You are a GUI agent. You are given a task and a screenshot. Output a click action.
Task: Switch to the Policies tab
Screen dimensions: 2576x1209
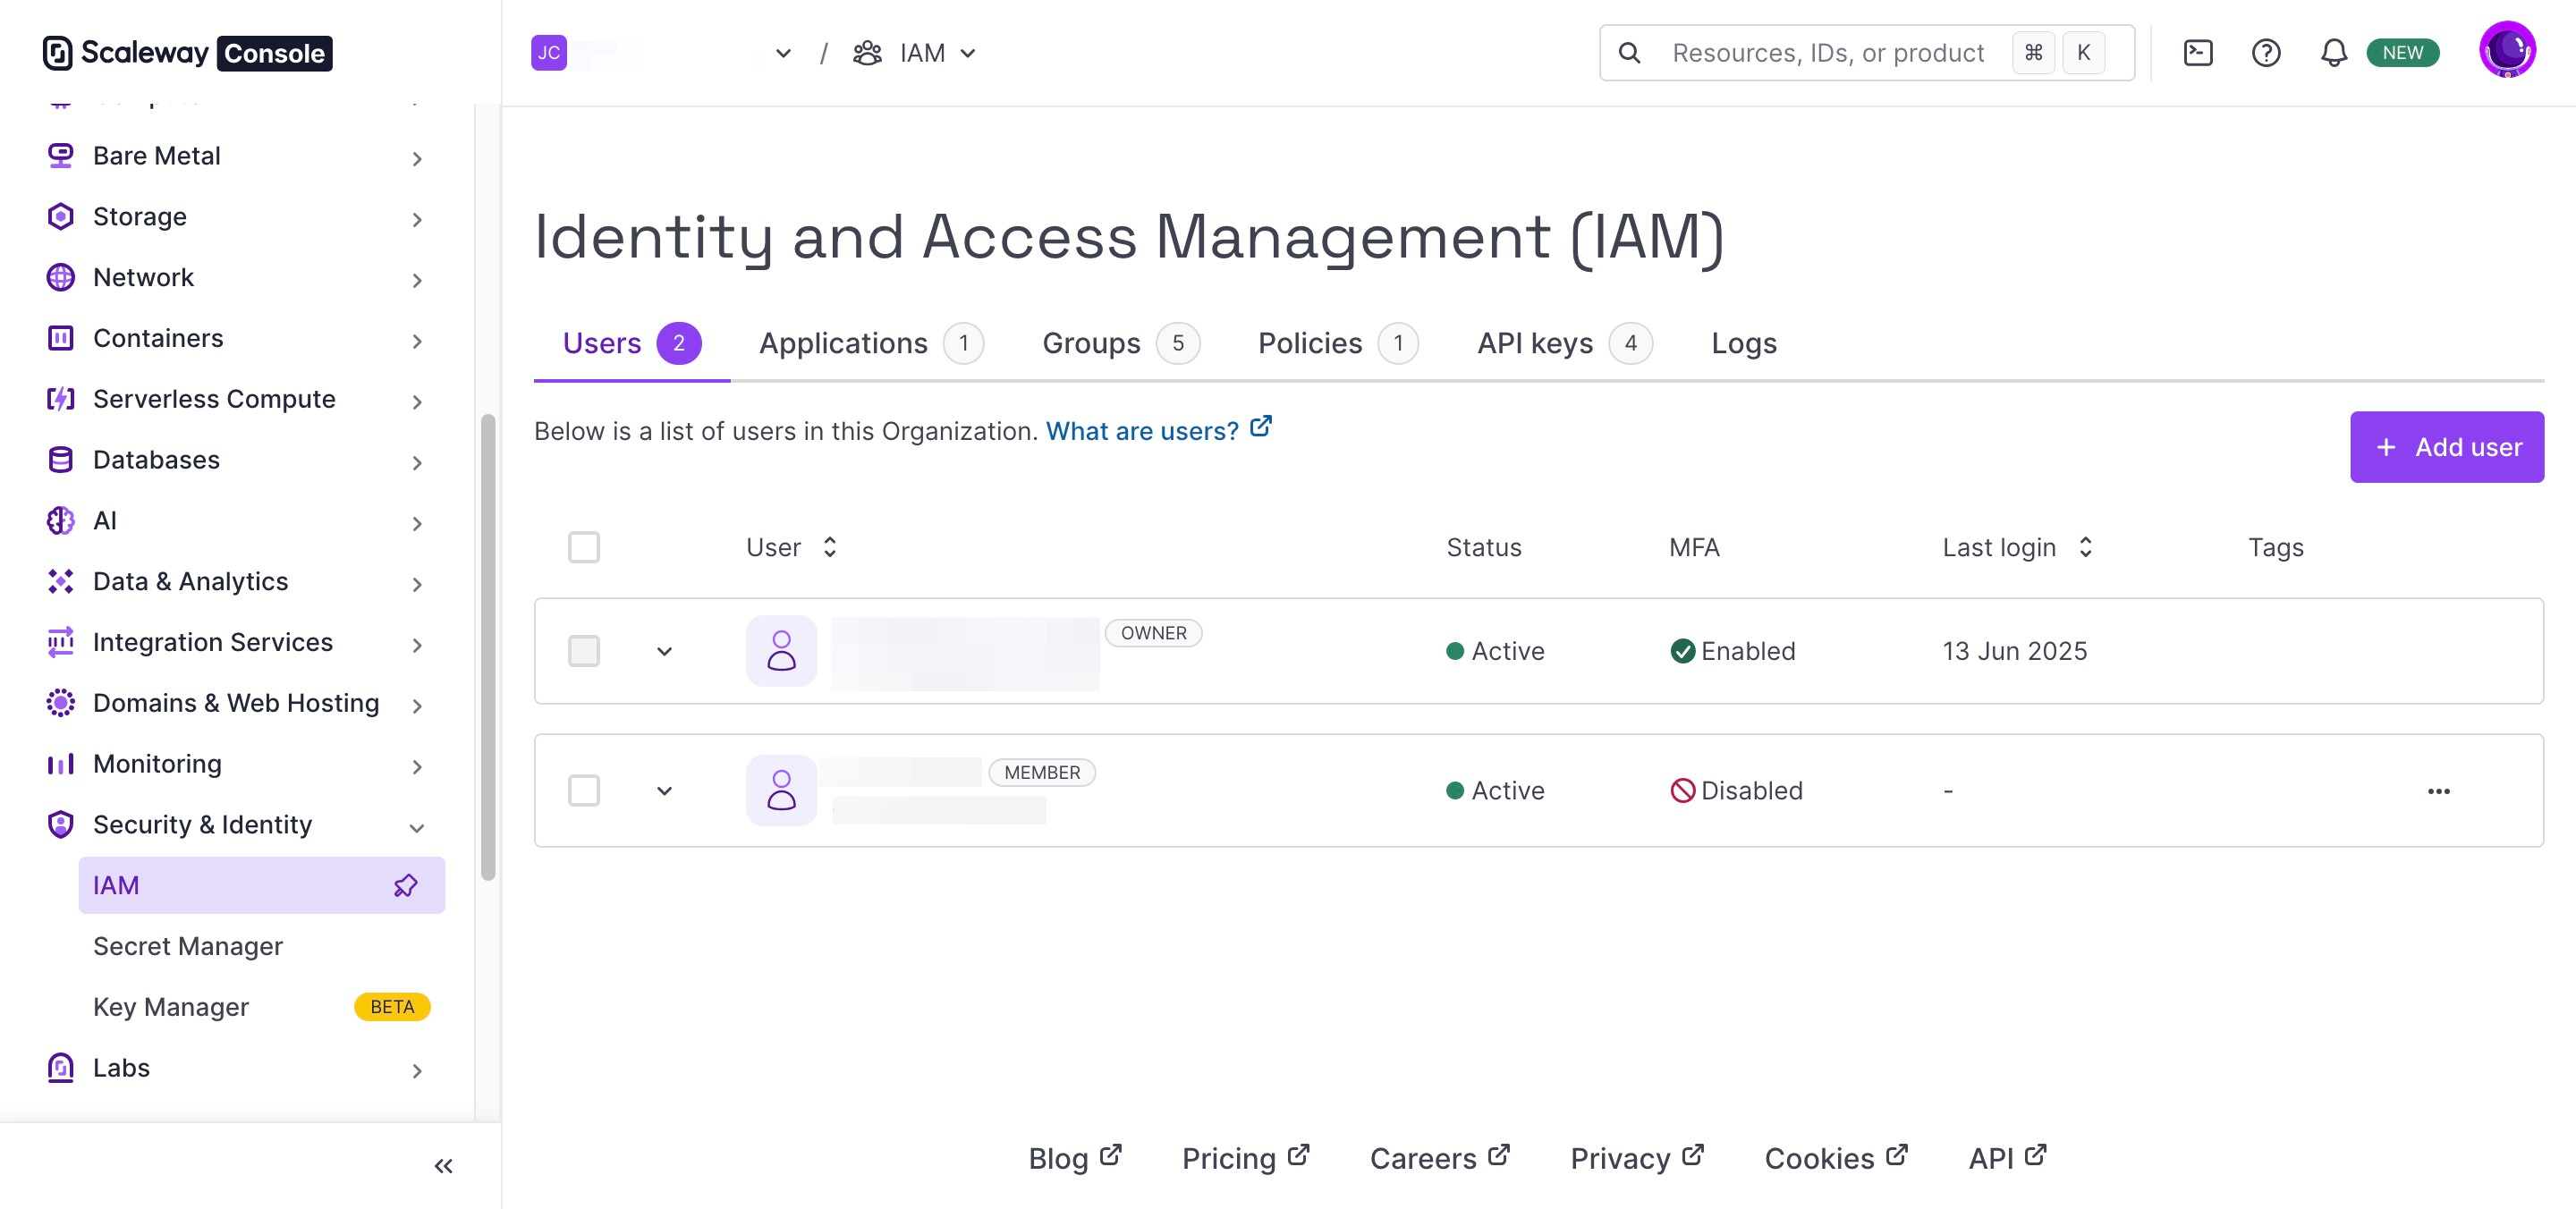point(1338,343)
